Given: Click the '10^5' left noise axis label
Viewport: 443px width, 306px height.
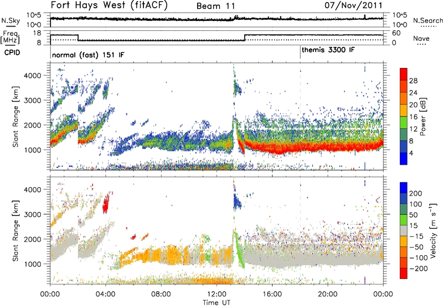Looking at the screenshot, I should tap(34, 15).
